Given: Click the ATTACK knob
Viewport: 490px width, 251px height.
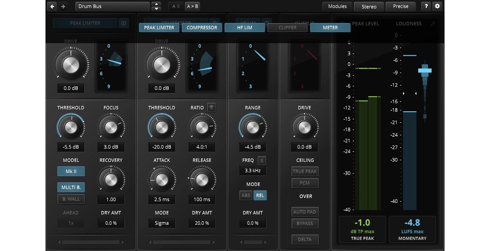Looking at the screenshot, I should (x=162, y=179).
